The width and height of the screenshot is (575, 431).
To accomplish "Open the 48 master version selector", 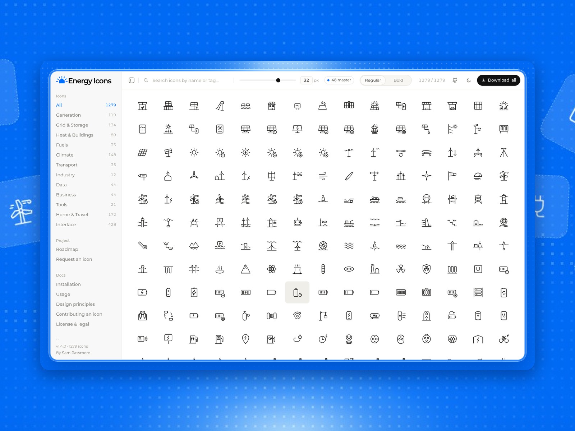I will [339, 80].
